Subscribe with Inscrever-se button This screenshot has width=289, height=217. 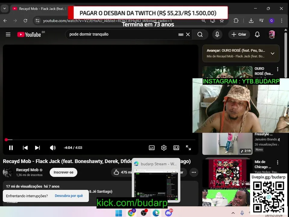[64, 172]
